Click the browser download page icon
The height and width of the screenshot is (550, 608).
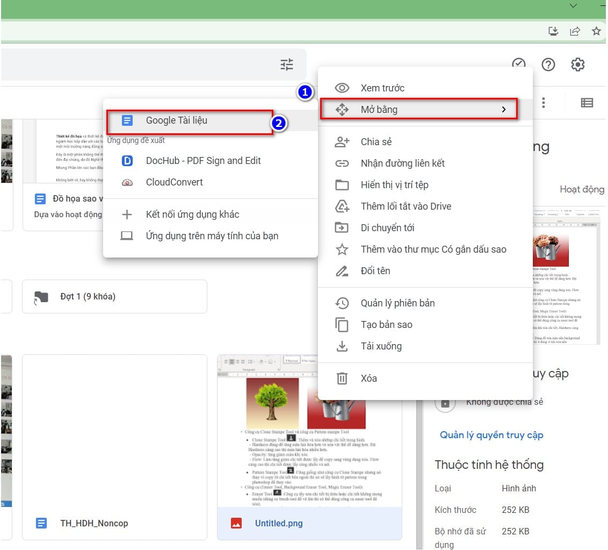pyautogui.click(x=553, y=31)
